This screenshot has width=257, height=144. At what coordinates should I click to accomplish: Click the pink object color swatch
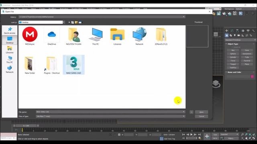(x=252, y=76)
